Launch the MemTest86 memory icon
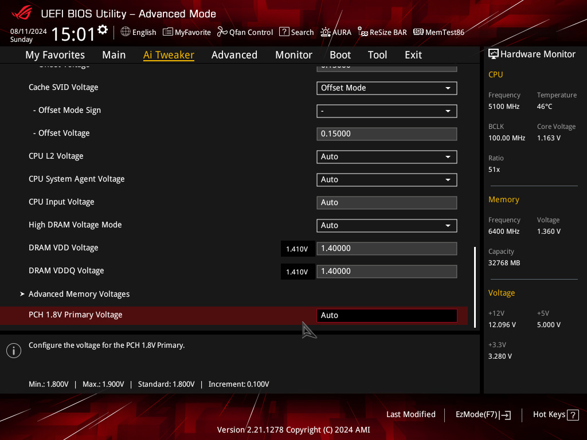The width and height of the screenshot is (587, 440). coord(418,32)
